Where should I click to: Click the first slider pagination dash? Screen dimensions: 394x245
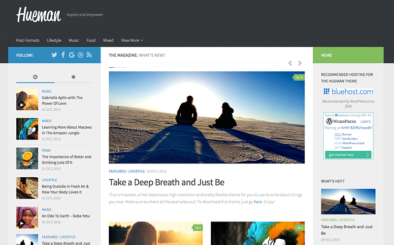point(112,67)
